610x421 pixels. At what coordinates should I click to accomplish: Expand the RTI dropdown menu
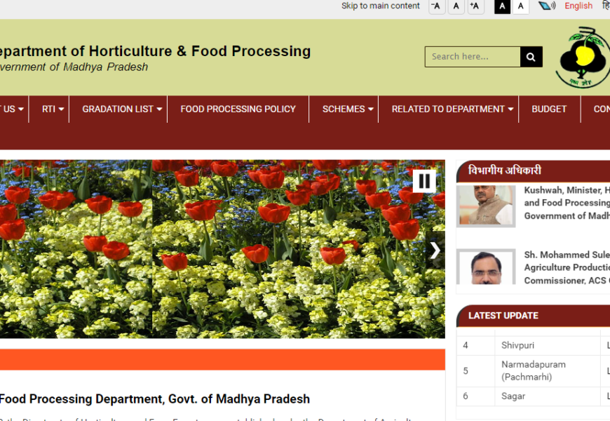[53, 109]
